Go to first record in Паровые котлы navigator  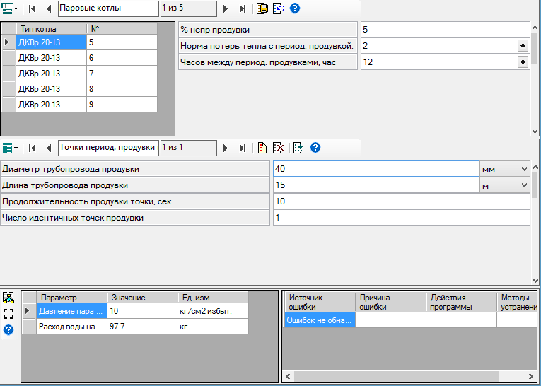pyautogui.click(x=33, y=9)
